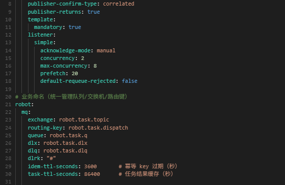Screen dimensions: 285x185
Task: Click the max-concurrency value 8
Action: 95,66
